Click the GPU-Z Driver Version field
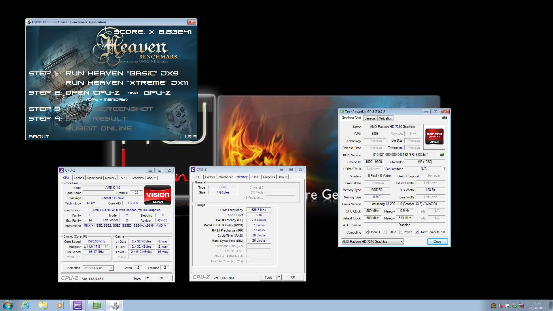 point(404,204)
